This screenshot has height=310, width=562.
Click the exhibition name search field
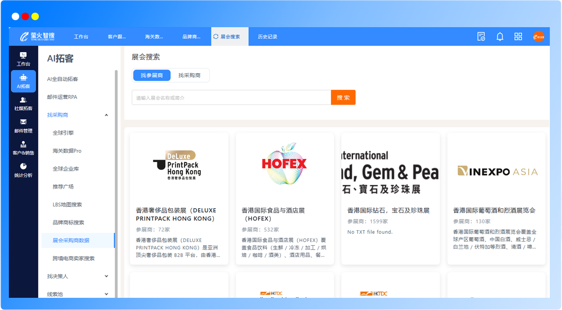pos(231,98)
